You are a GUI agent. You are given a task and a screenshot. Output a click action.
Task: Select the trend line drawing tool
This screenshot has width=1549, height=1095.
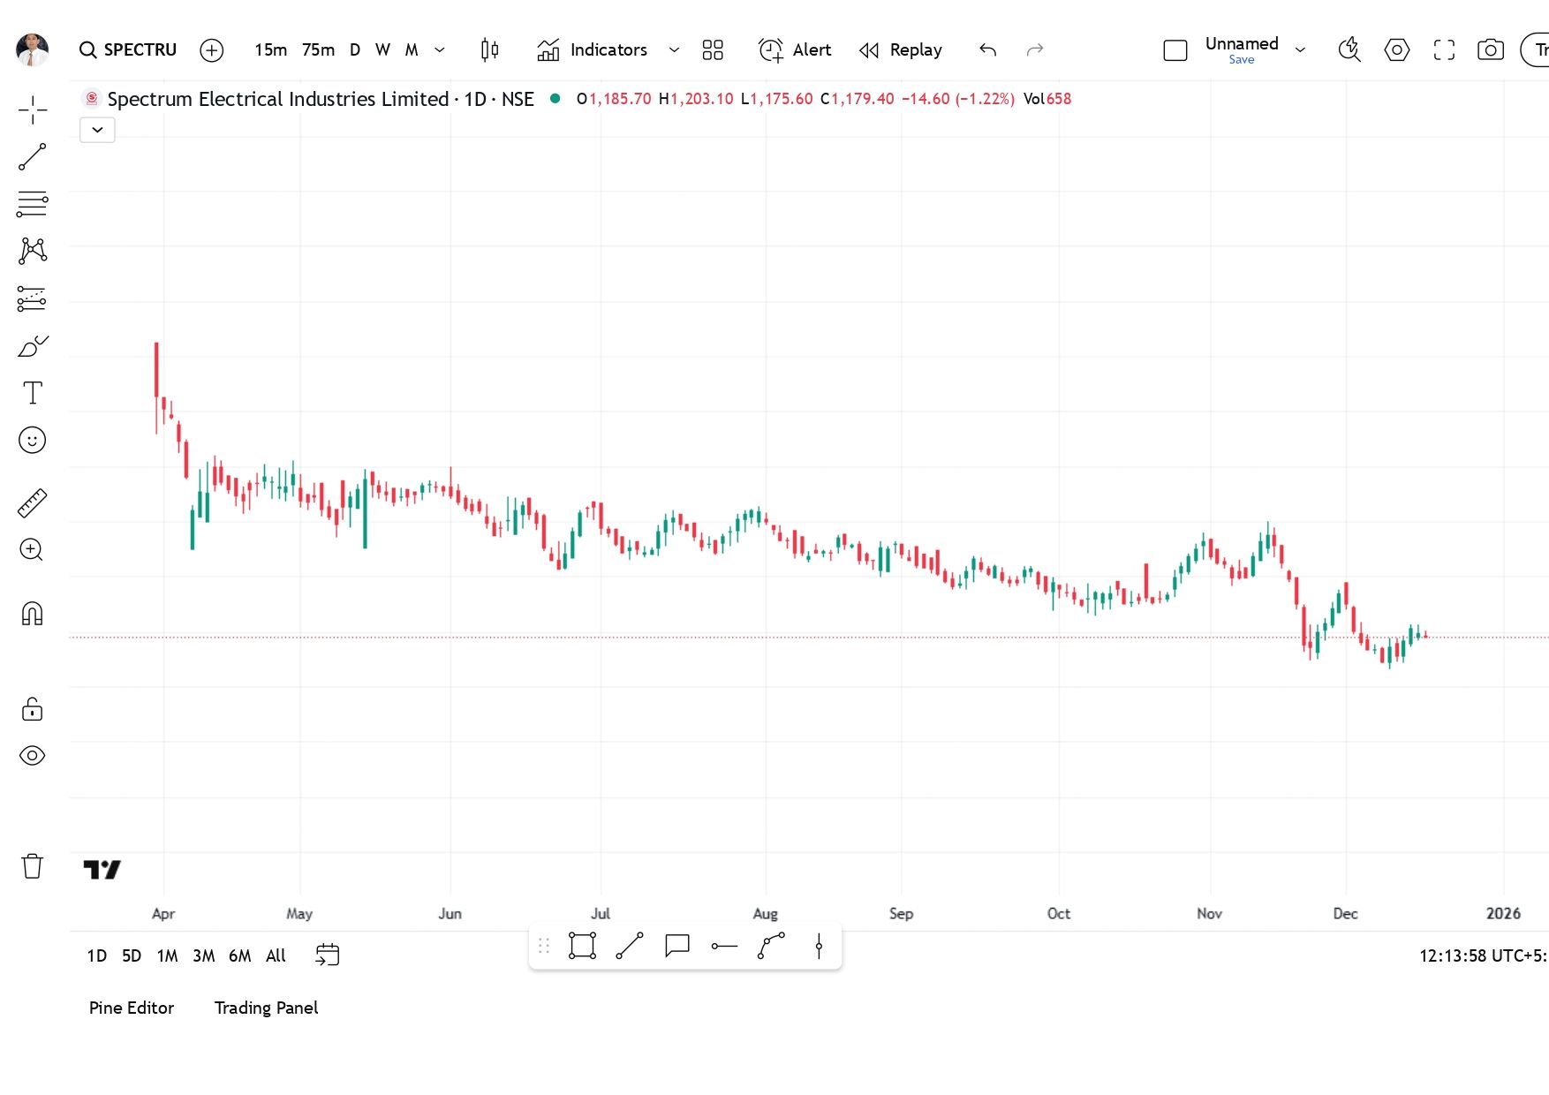pyautogui.click(x=33, y=157)
